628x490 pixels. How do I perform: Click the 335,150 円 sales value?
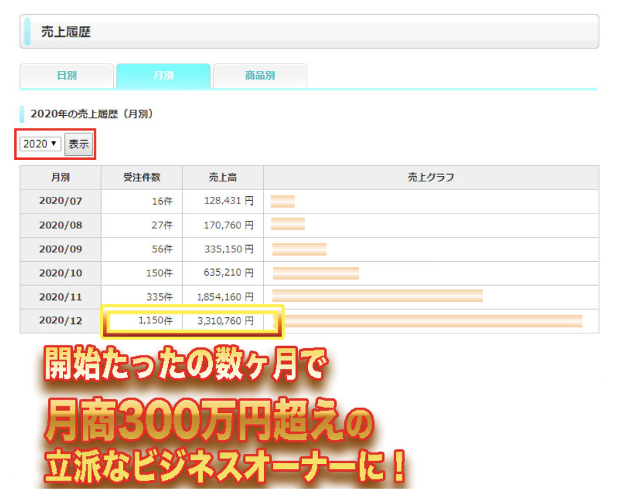pos(229,249)
